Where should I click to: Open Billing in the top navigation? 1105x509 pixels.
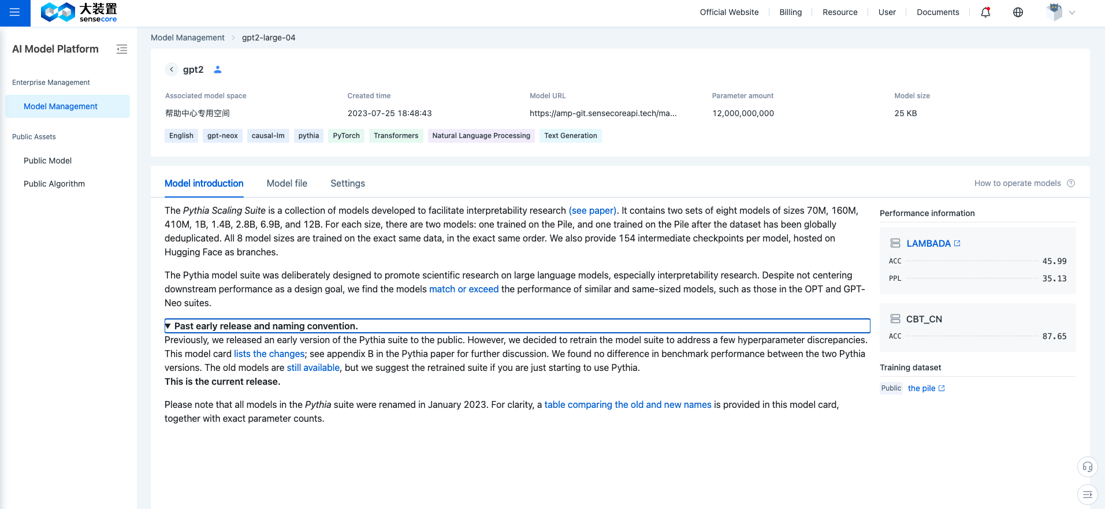point(790,12)
